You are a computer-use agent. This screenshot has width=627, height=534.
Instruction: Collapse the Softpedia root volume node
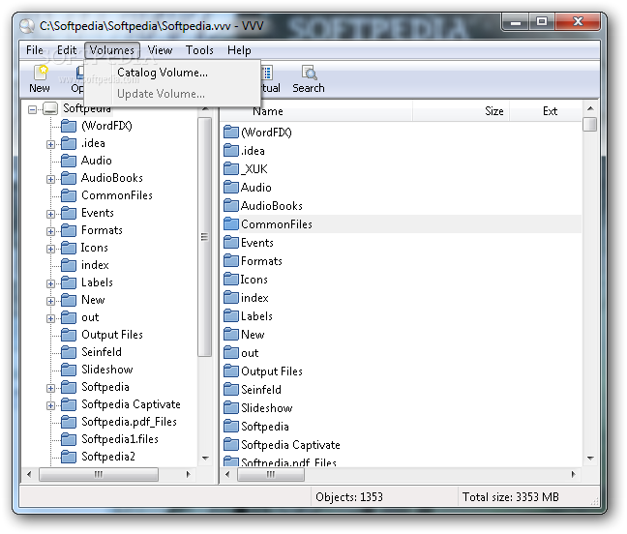(32, 109)
